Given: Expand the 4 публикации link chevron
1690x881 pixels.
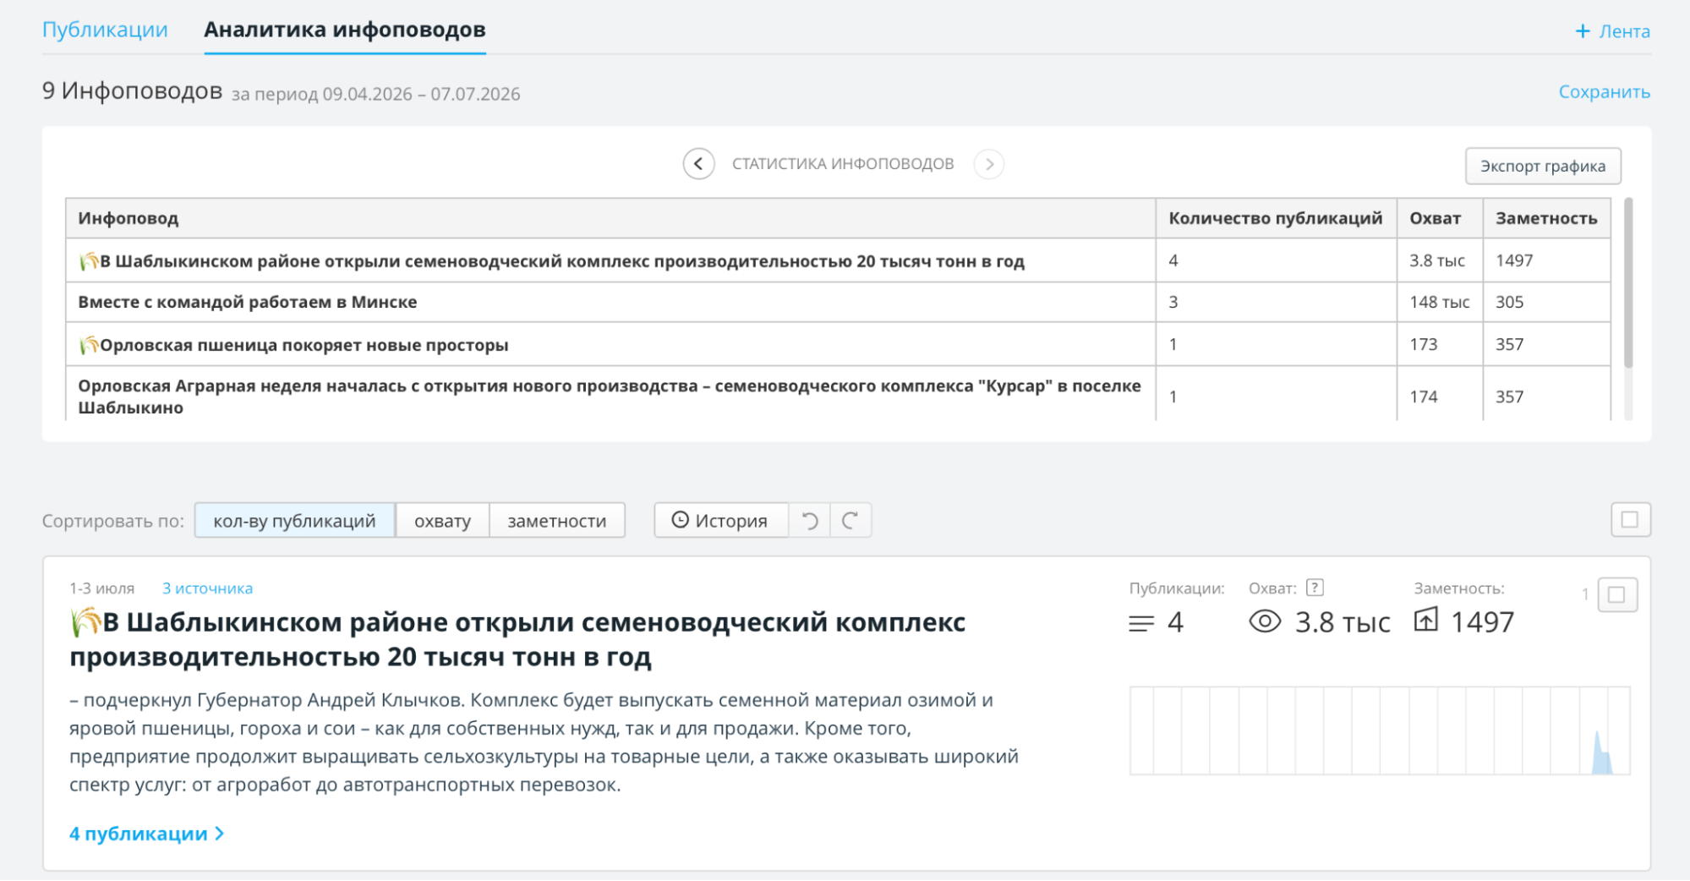Looking at the screenshot, I should [220, 834].
